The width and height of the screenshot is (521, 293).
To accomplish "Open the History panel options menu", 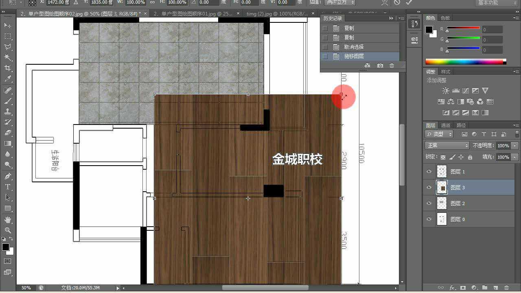I will pyautogui.click(x=402, y=18).
